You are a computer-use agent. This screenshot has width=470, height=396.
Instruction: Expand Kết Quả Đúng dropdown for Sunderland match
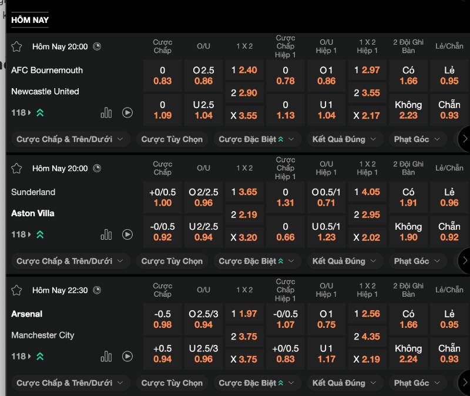(x=344, y=261)
